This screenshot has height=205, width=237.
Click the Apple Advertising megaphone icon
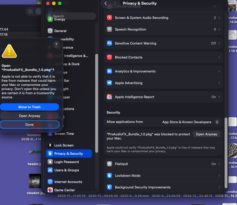pos(109,83)
